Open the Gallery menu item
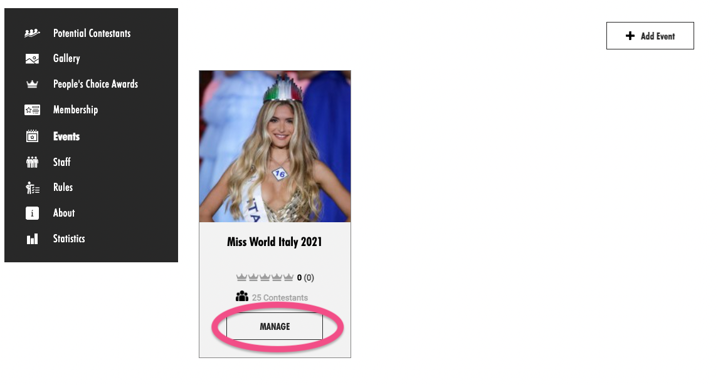 pos(66,58)
